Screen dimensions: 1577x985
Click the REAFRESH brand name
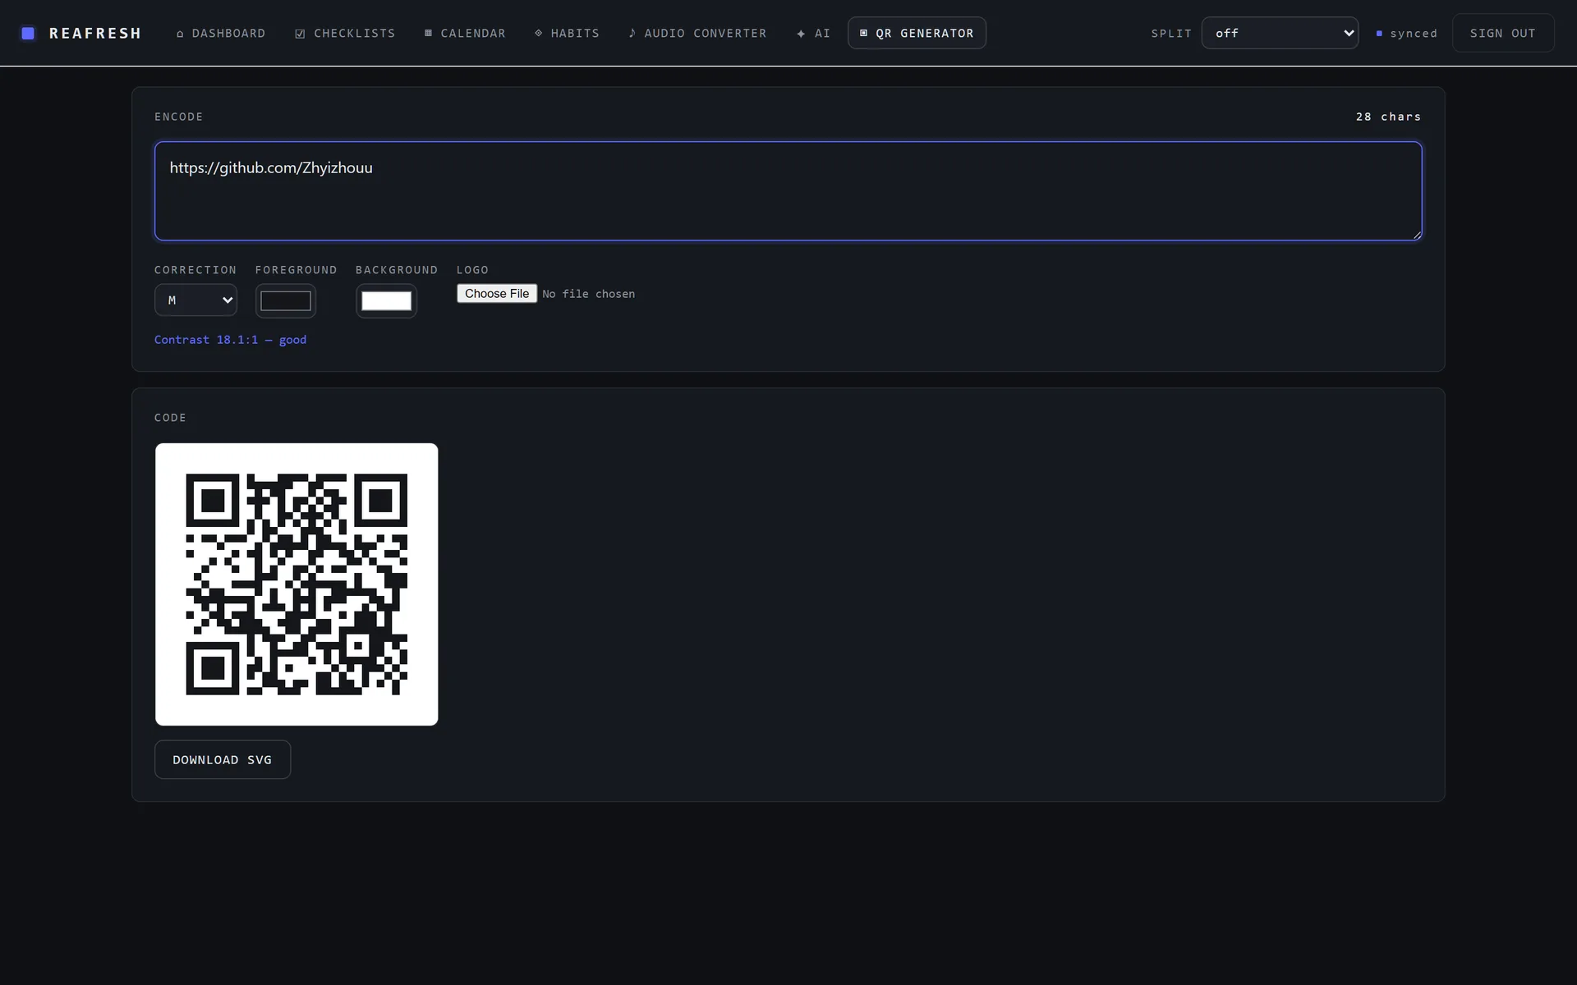(x=95, y=33)
